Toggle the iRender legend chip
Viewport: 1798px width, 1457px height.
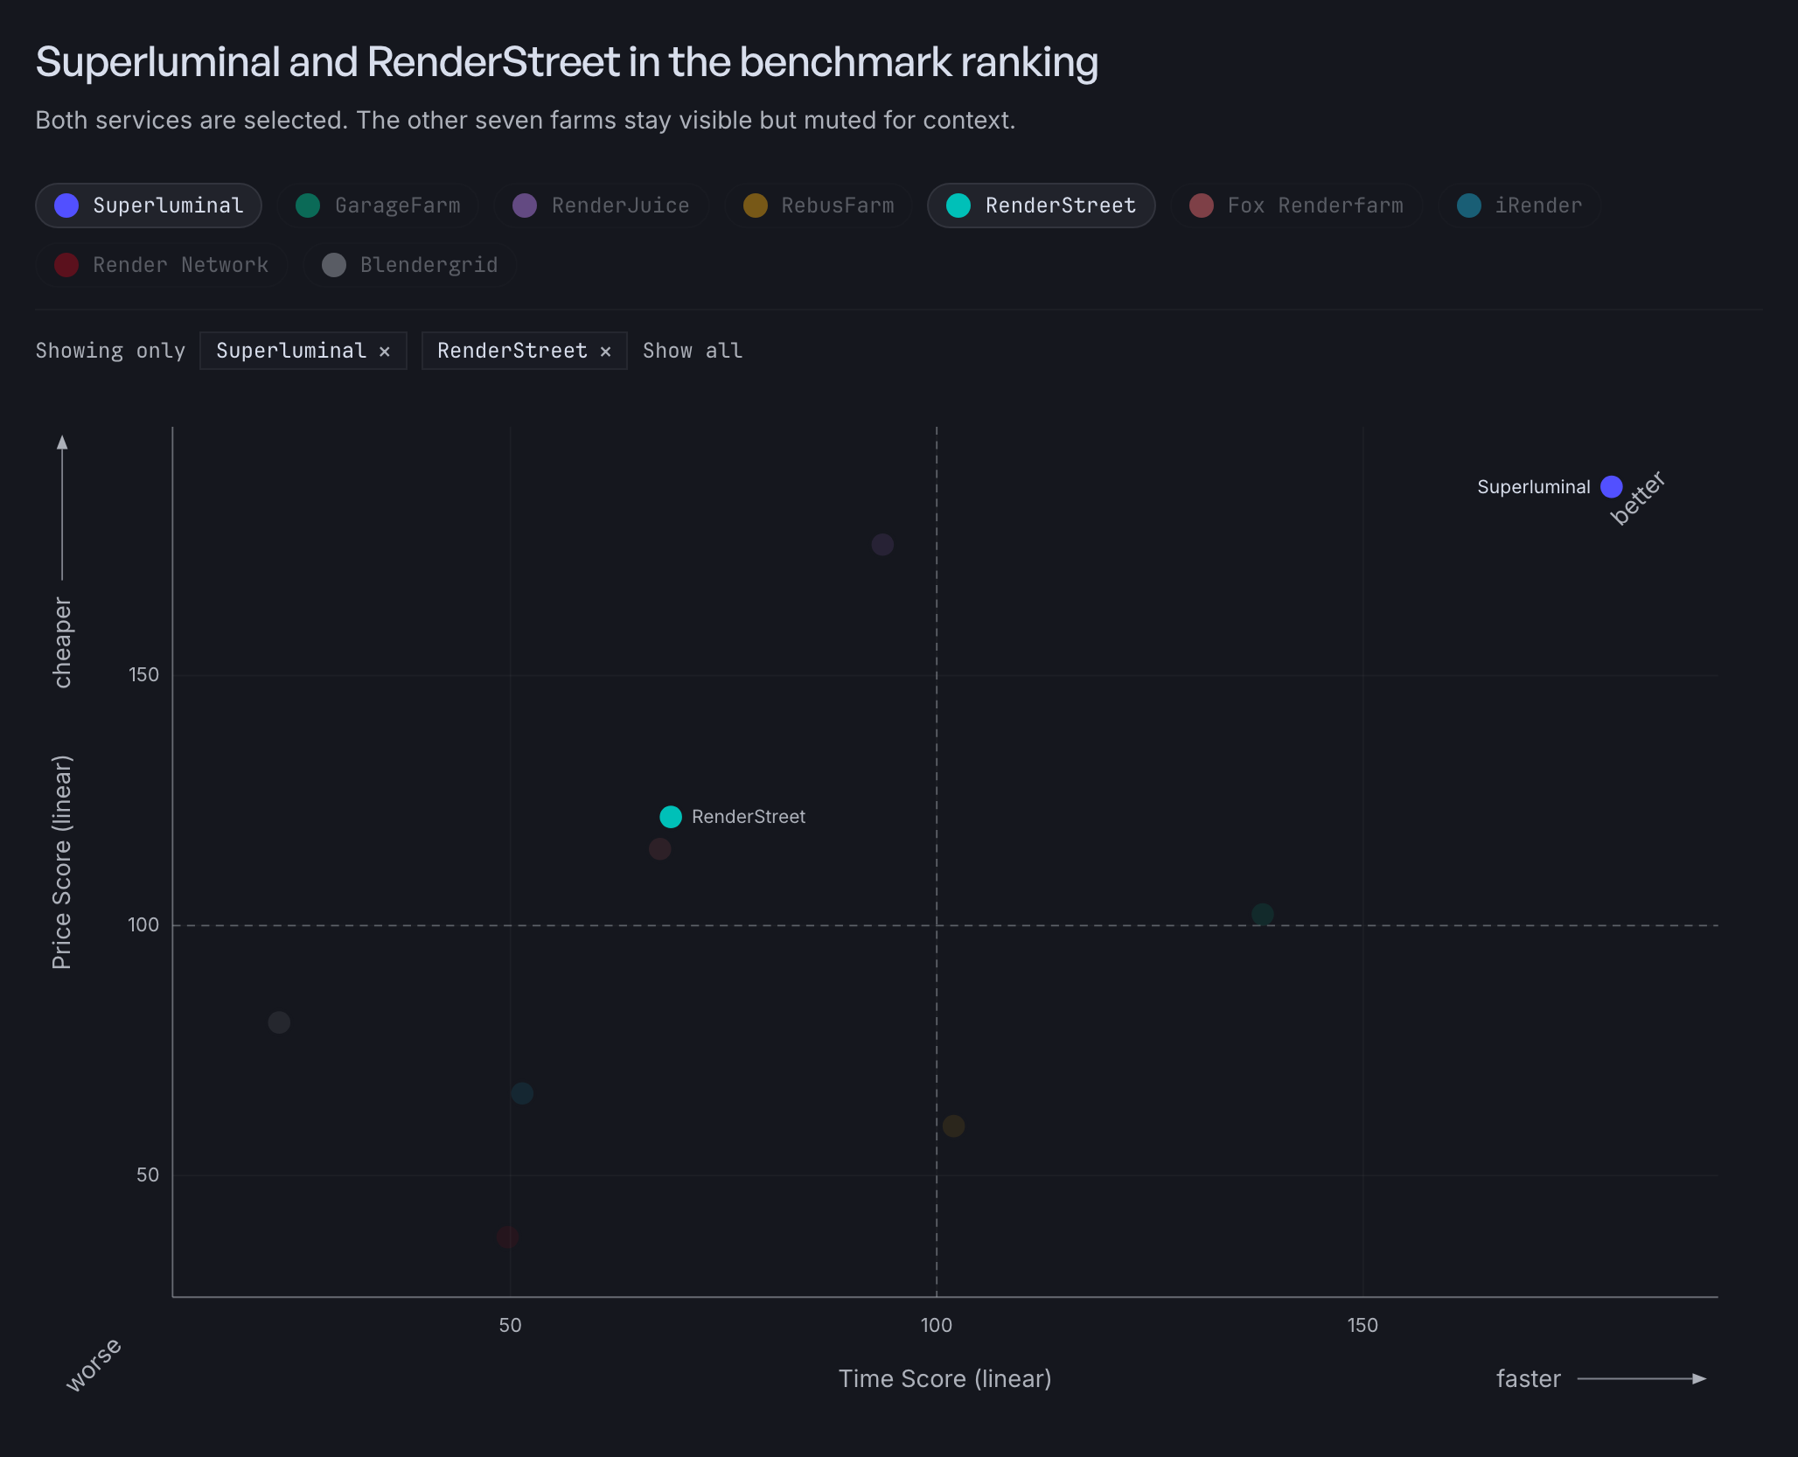[x=1520, y=206]
